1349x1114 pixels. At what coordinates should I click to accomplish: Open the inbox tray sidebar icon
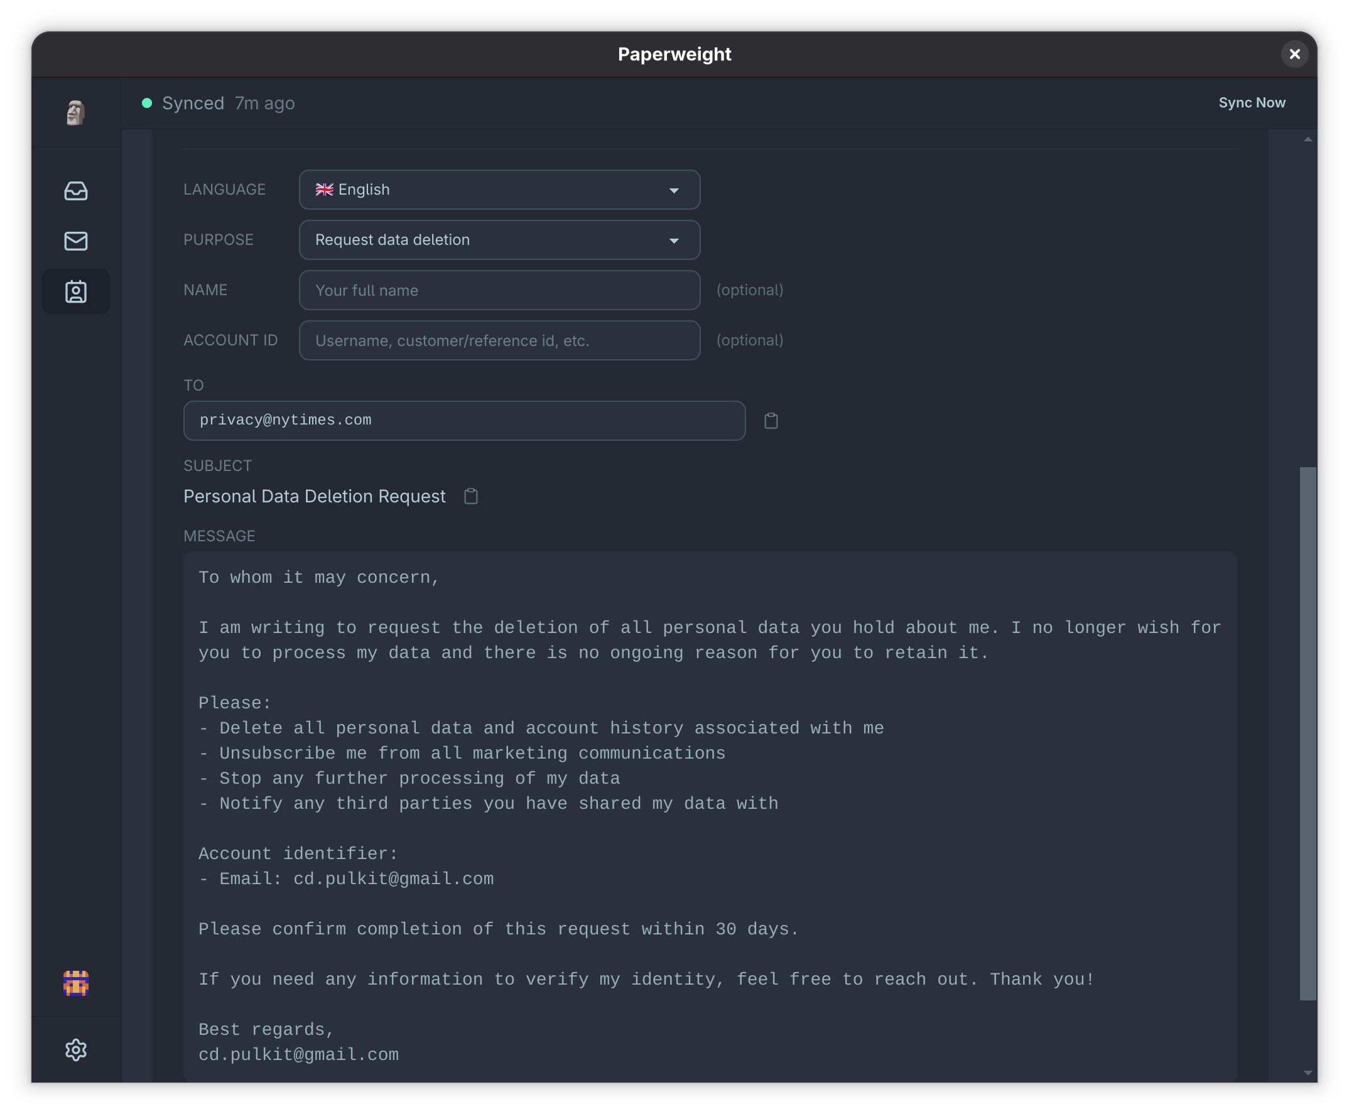[76, 191]
